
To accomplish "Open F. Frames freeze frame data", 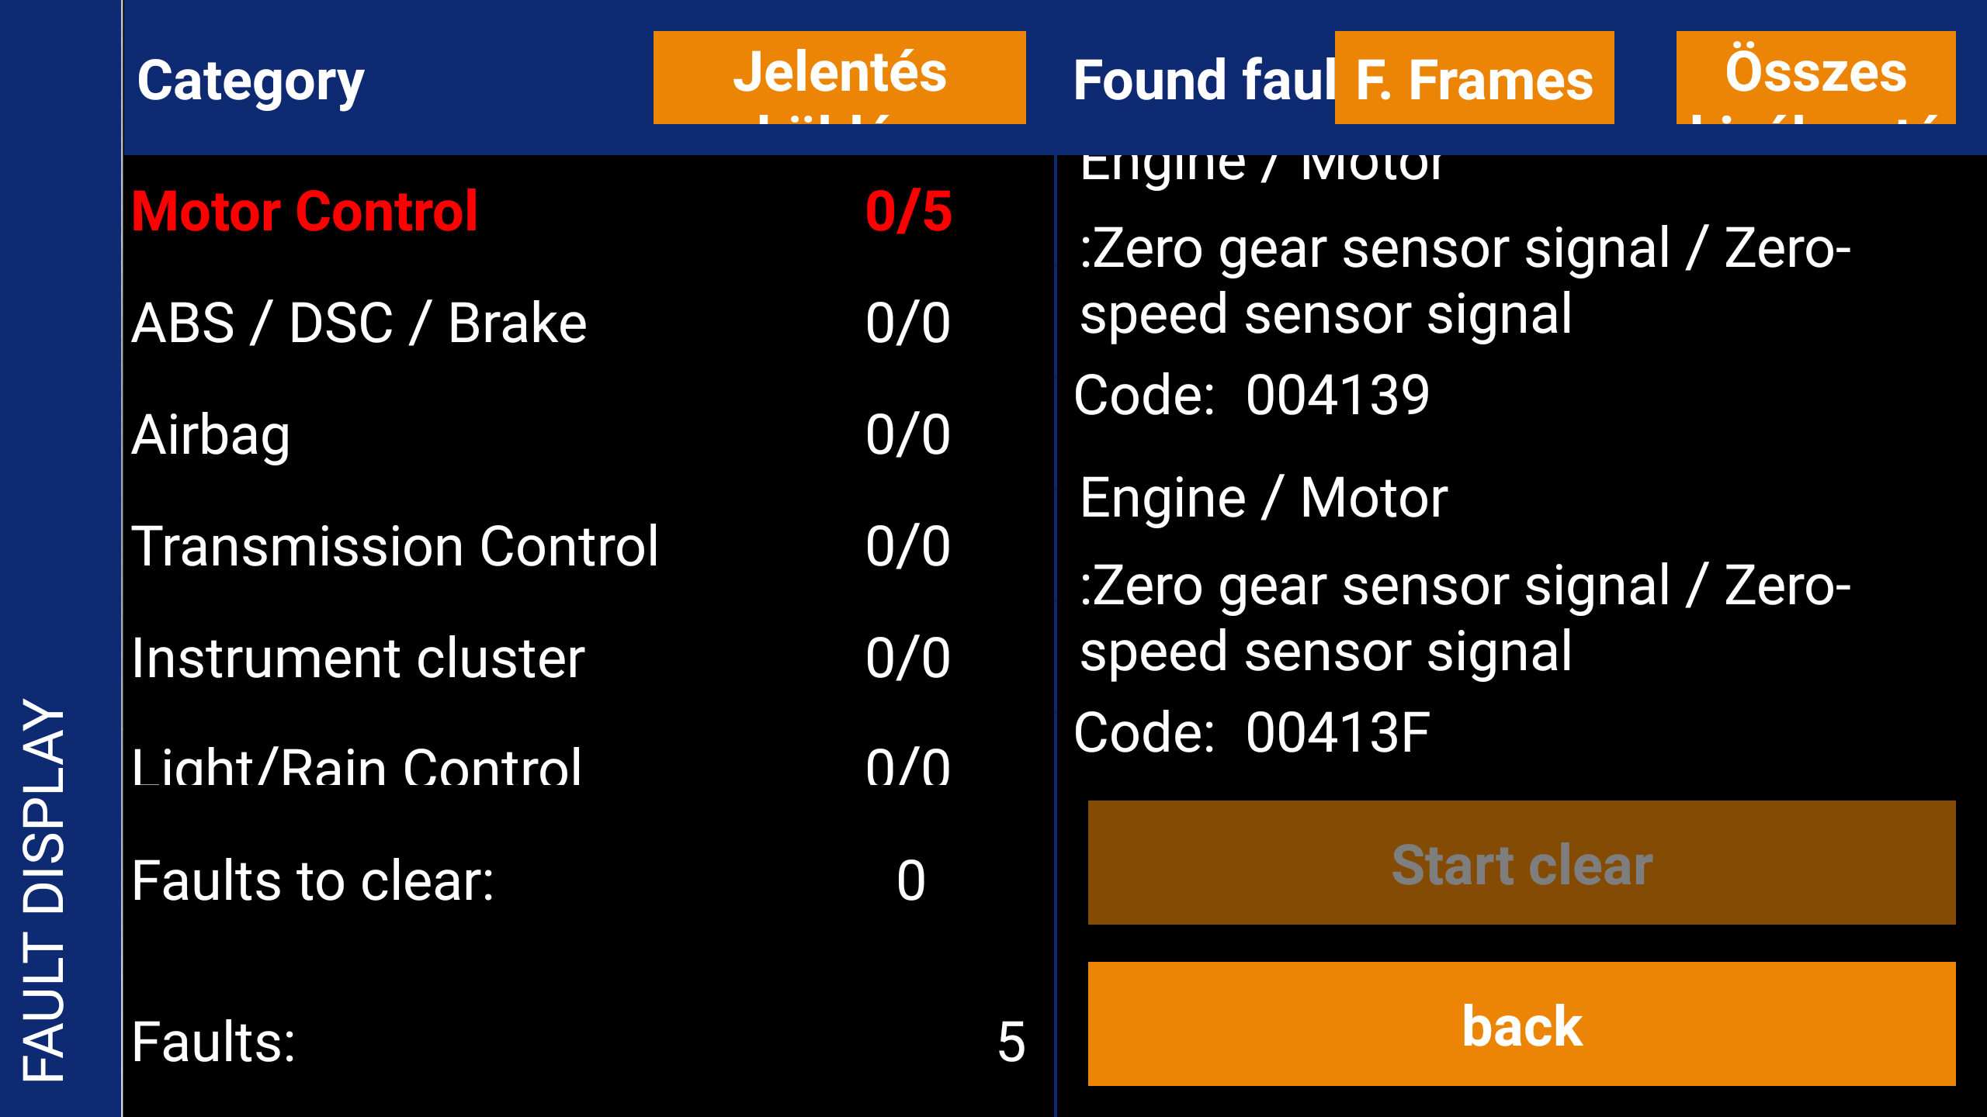I will 1474,78.
